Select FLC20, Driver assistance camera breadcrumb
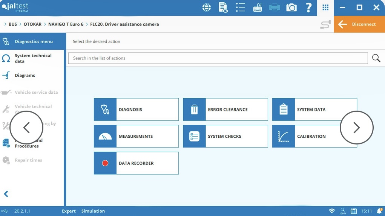The width and height of the screenshot is (385, 216). pos(124,24)
